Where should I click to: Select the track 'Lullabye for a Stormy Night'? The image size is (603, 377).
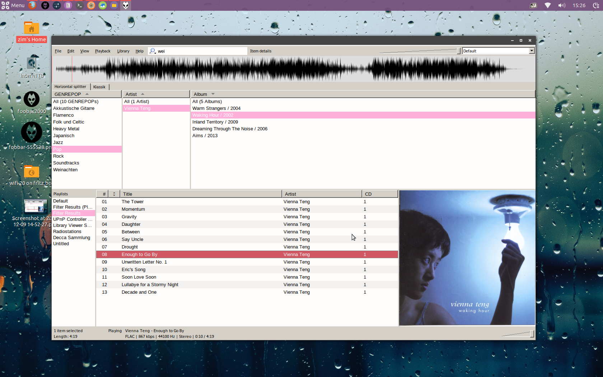[247, 285]
